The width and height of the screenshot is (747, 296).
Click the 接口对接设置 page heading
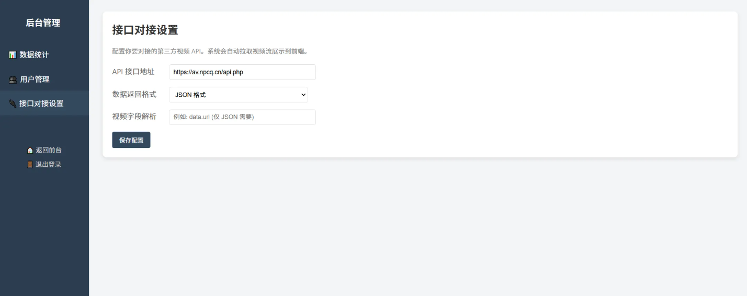[145, 30]
